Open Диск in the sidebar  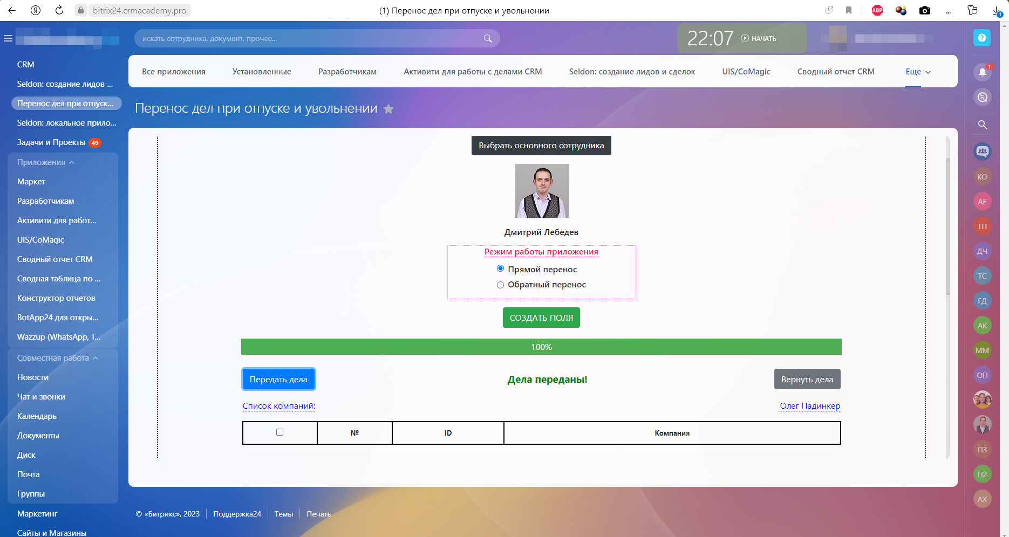click(26, 455)
